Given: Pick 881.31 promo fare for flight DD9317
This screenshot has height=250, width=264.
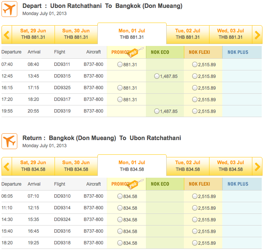Looking at the screenshot, I should pos(120,99).
